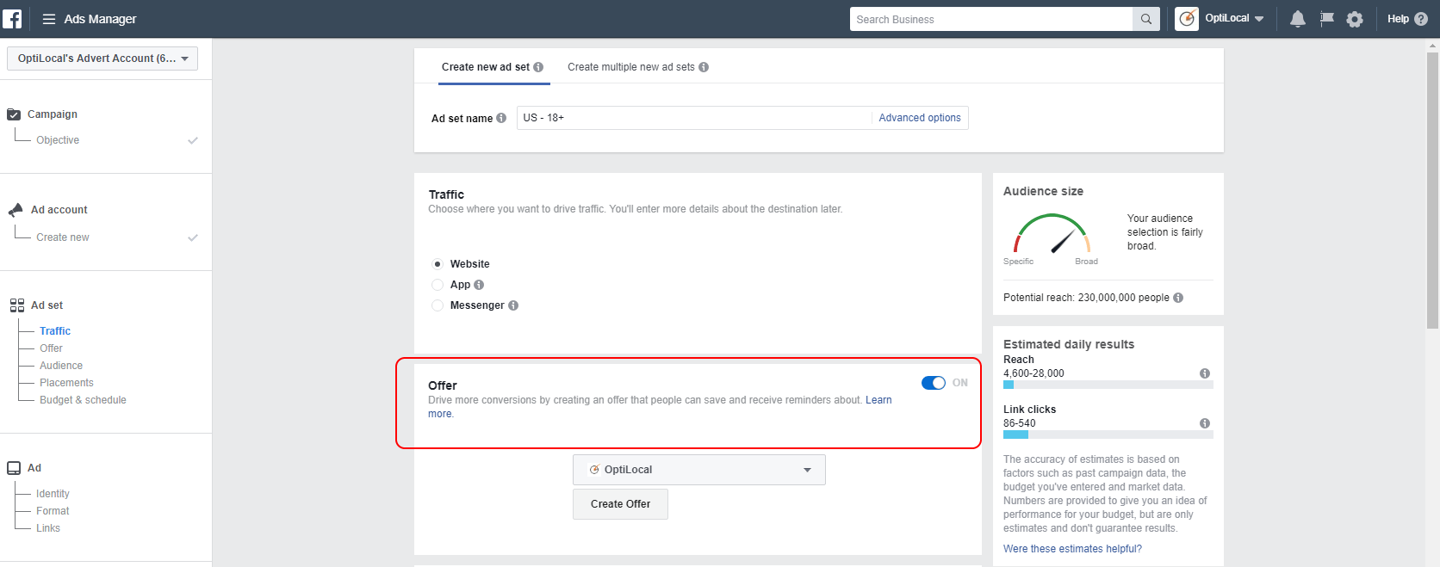Click the Create new checkmark icon
This screenshot has height=567, width=1440.
tap(193, 237)
